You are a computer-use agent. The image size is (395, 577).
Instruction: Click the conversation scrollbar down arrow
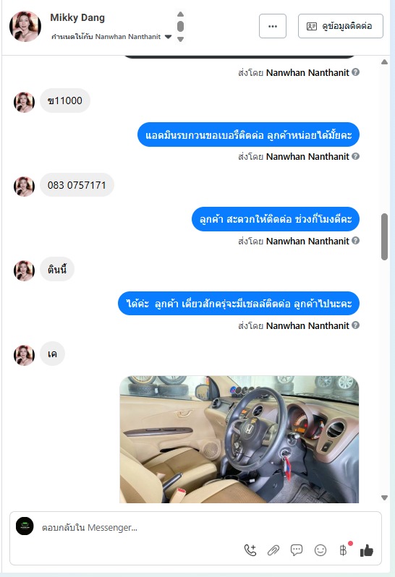point(384,497)
